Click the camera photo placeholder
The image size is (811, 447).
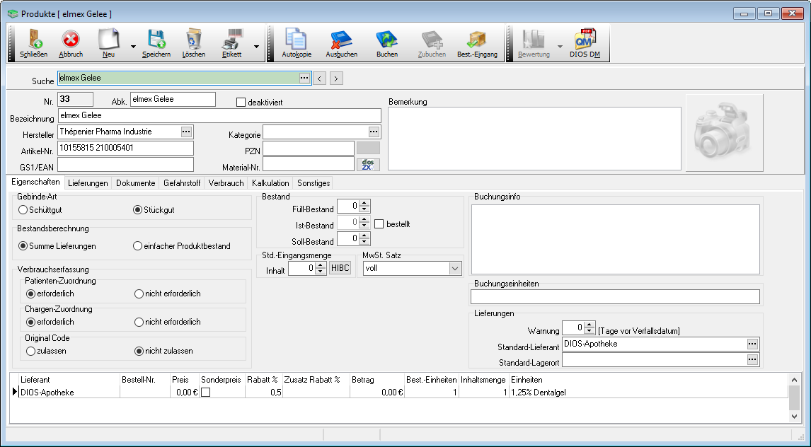[724, 133]
